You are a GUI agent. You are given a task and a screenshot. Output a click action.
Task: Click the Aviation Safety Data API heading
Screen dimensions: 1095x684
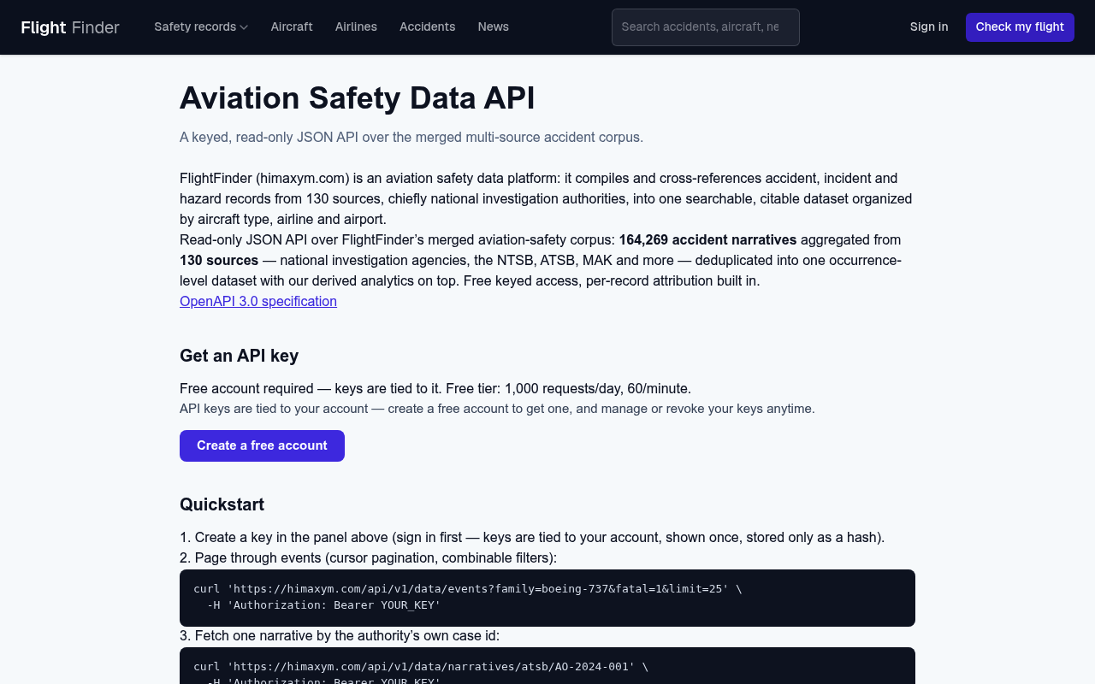pos(358,98)
